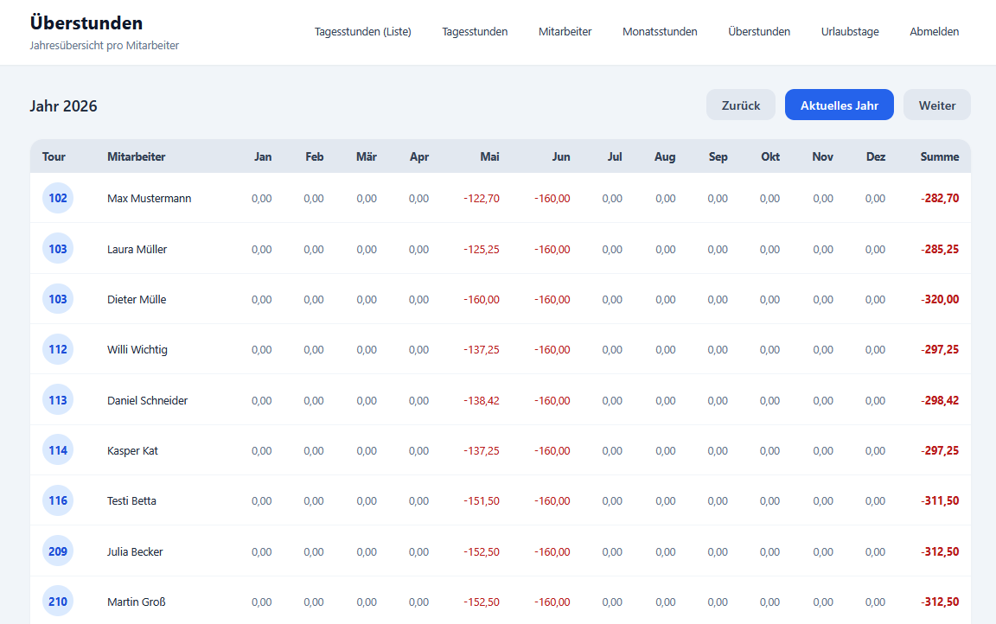Select tour badge 113
Image resolution: width=996 pixels, height=624 pixels.
58,400
